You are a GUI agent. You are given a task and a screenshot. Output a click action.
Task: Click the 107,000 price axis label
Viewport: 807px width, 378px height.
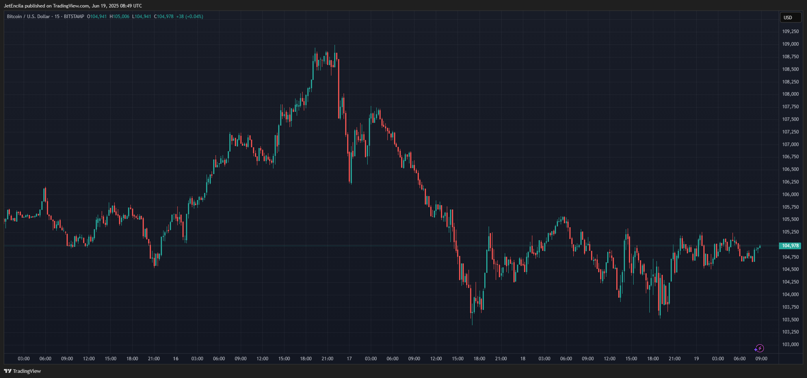tap(790, 145)
